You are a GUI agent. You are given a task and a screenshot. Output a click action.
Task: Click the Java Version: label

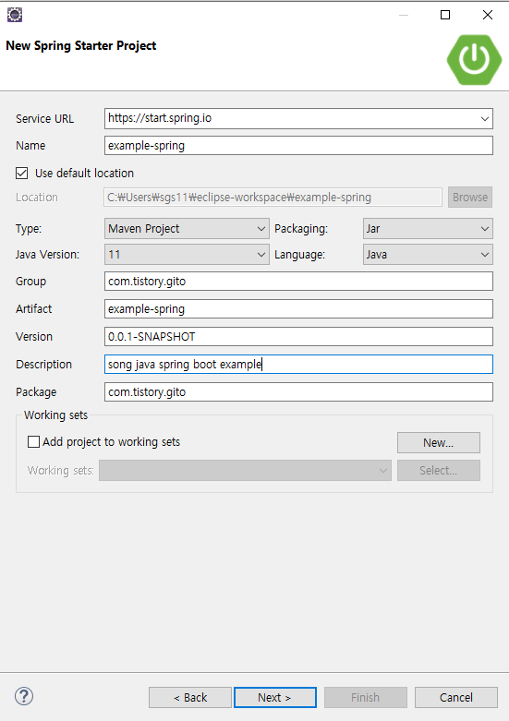point(47,254)
